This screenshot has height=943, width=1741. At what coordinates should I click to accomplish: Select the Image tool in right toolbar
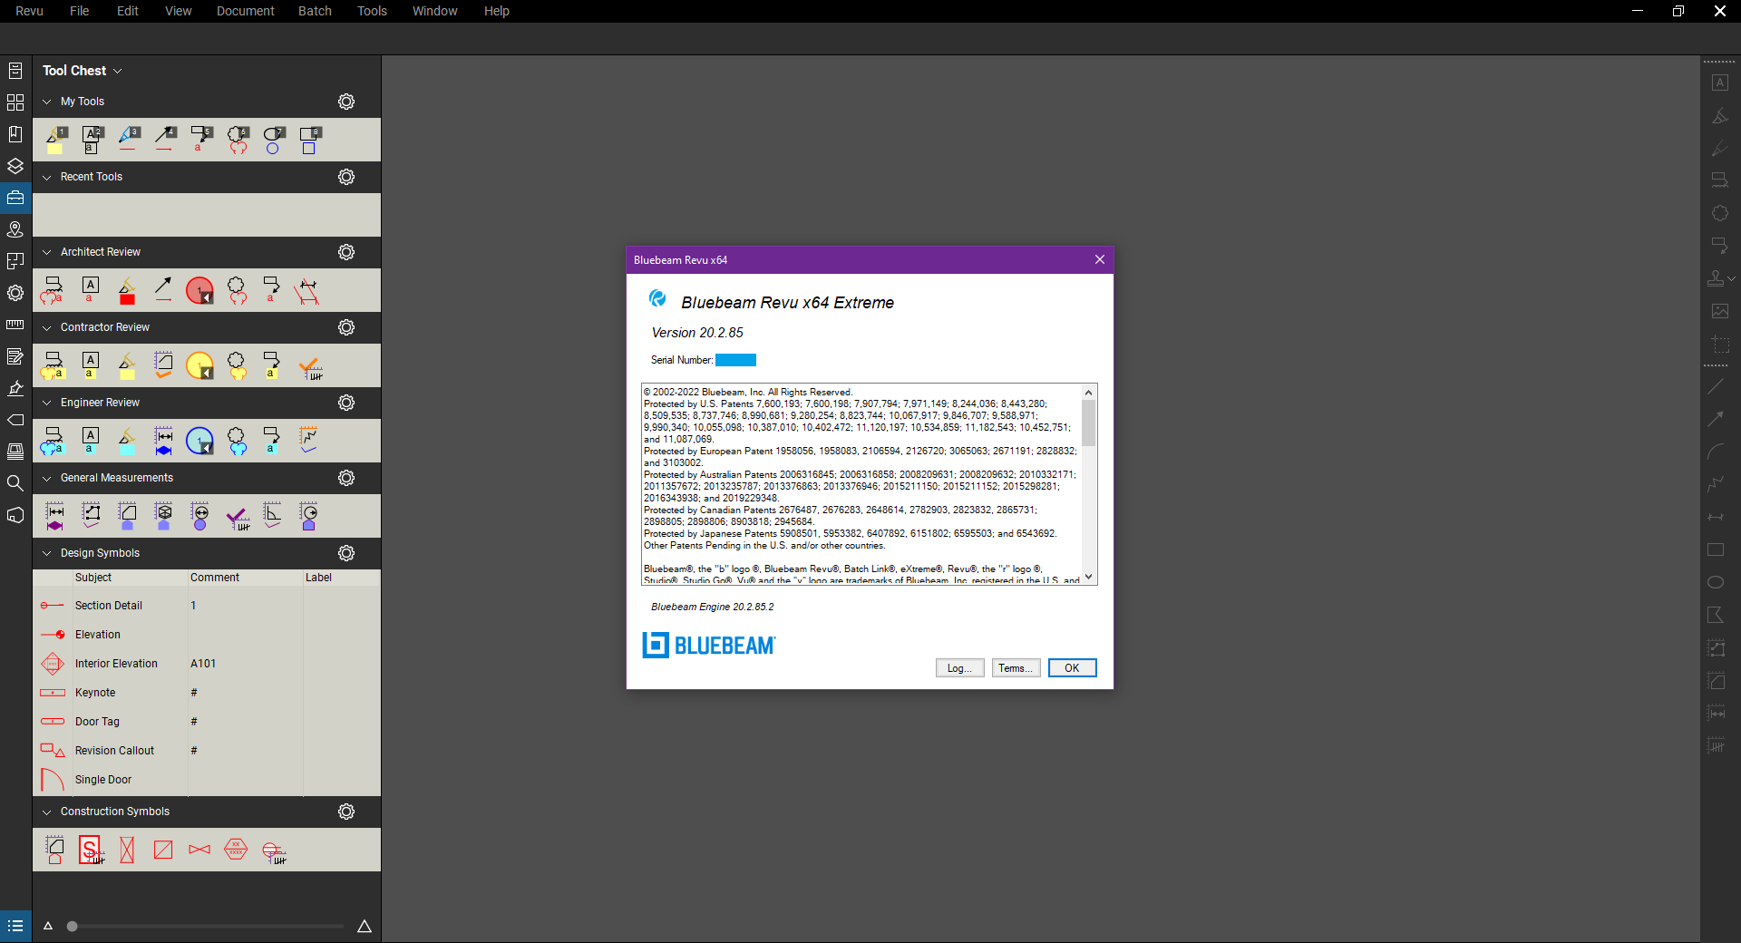pos(1719,311)
